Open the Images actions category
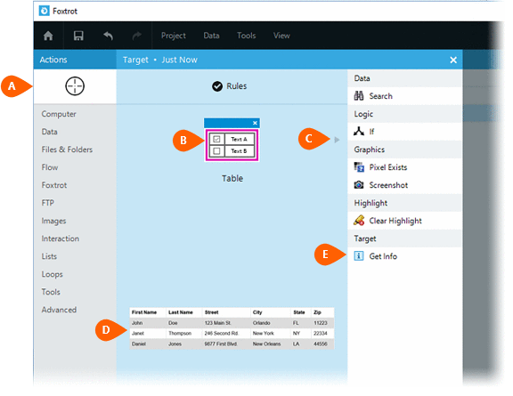Screen dimensions: 513x396 pos(53,221)
